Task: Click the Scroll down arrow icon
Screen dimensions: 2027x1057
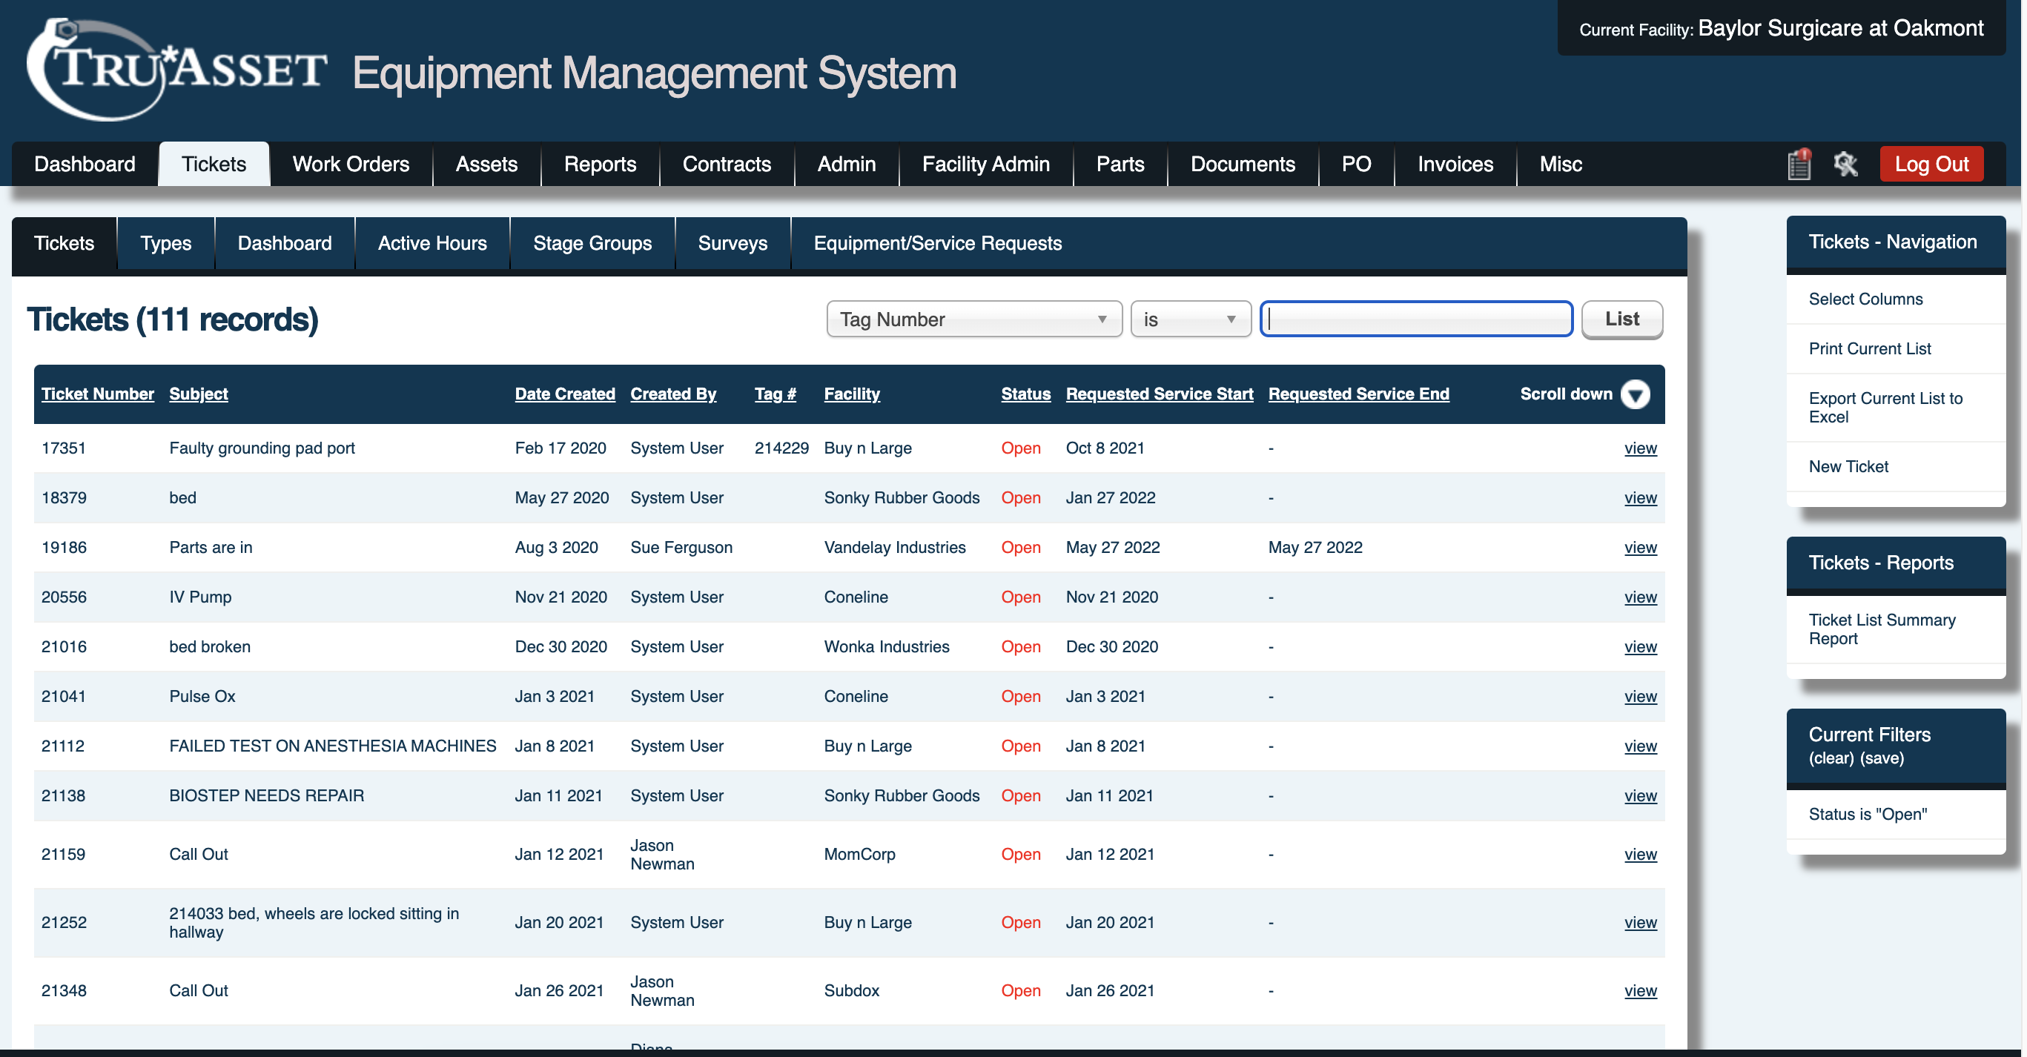Action: (1636, 395)
